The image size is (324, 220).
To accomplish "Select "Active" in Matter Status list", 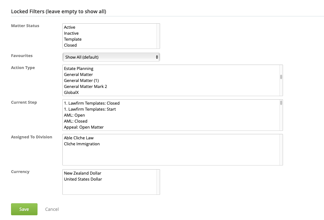I will (x=70, y=27).
